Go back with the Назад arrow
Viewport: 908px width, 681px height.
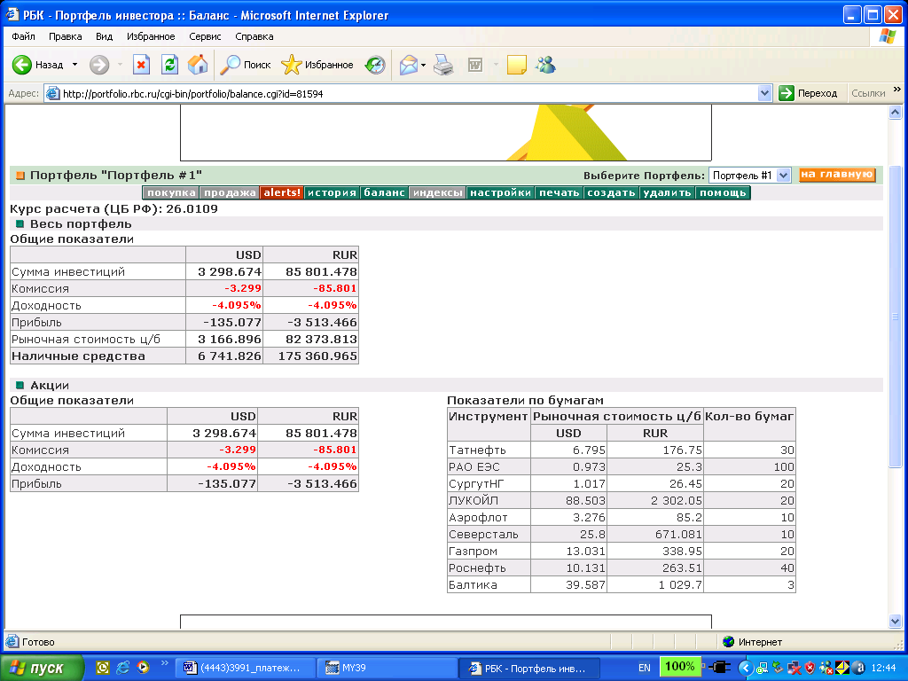[x=37, y=65]
